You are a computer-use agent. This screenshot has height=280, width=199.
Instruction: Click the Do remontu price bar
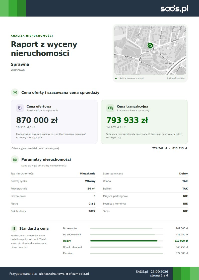coord(126,228)
